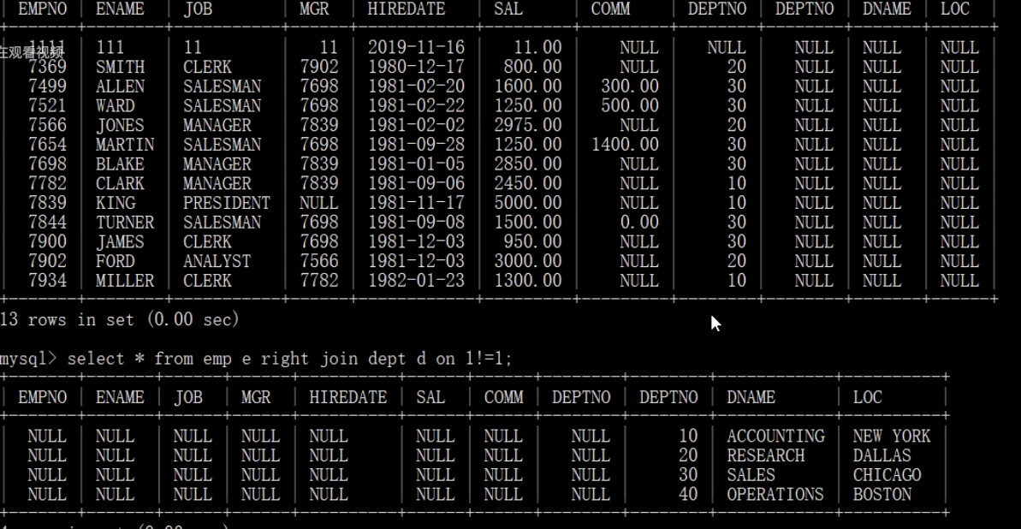Click location DALLAS
Image resolution: width=1021 pixels, height=529 pixels.
tap(882, 455)
